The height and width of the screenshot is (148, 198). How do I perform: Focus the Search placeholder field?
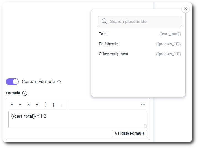[x=140, y=21]
